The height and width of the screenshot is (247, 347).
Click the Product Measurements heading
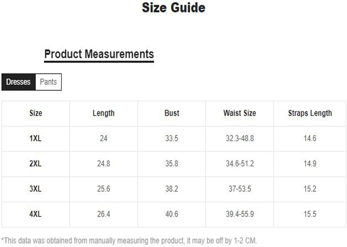pyautogui.click(x=99, y=54)
